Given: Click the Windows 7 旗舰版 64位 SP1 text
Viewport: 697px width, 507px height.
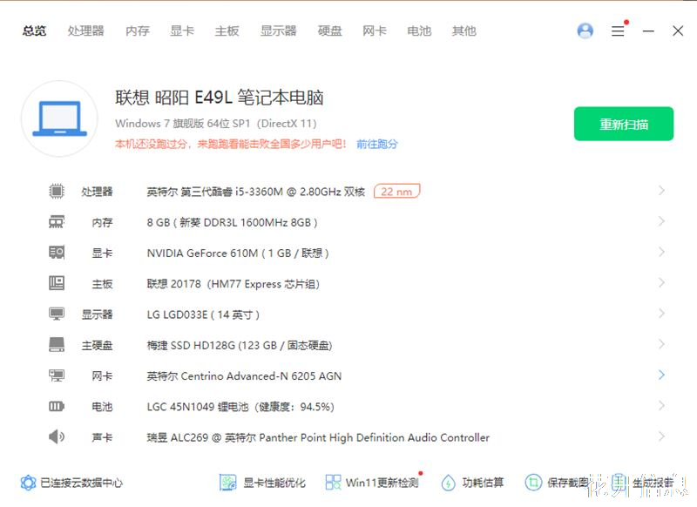Looking at the screenshot, I should (x=215, y=123).
